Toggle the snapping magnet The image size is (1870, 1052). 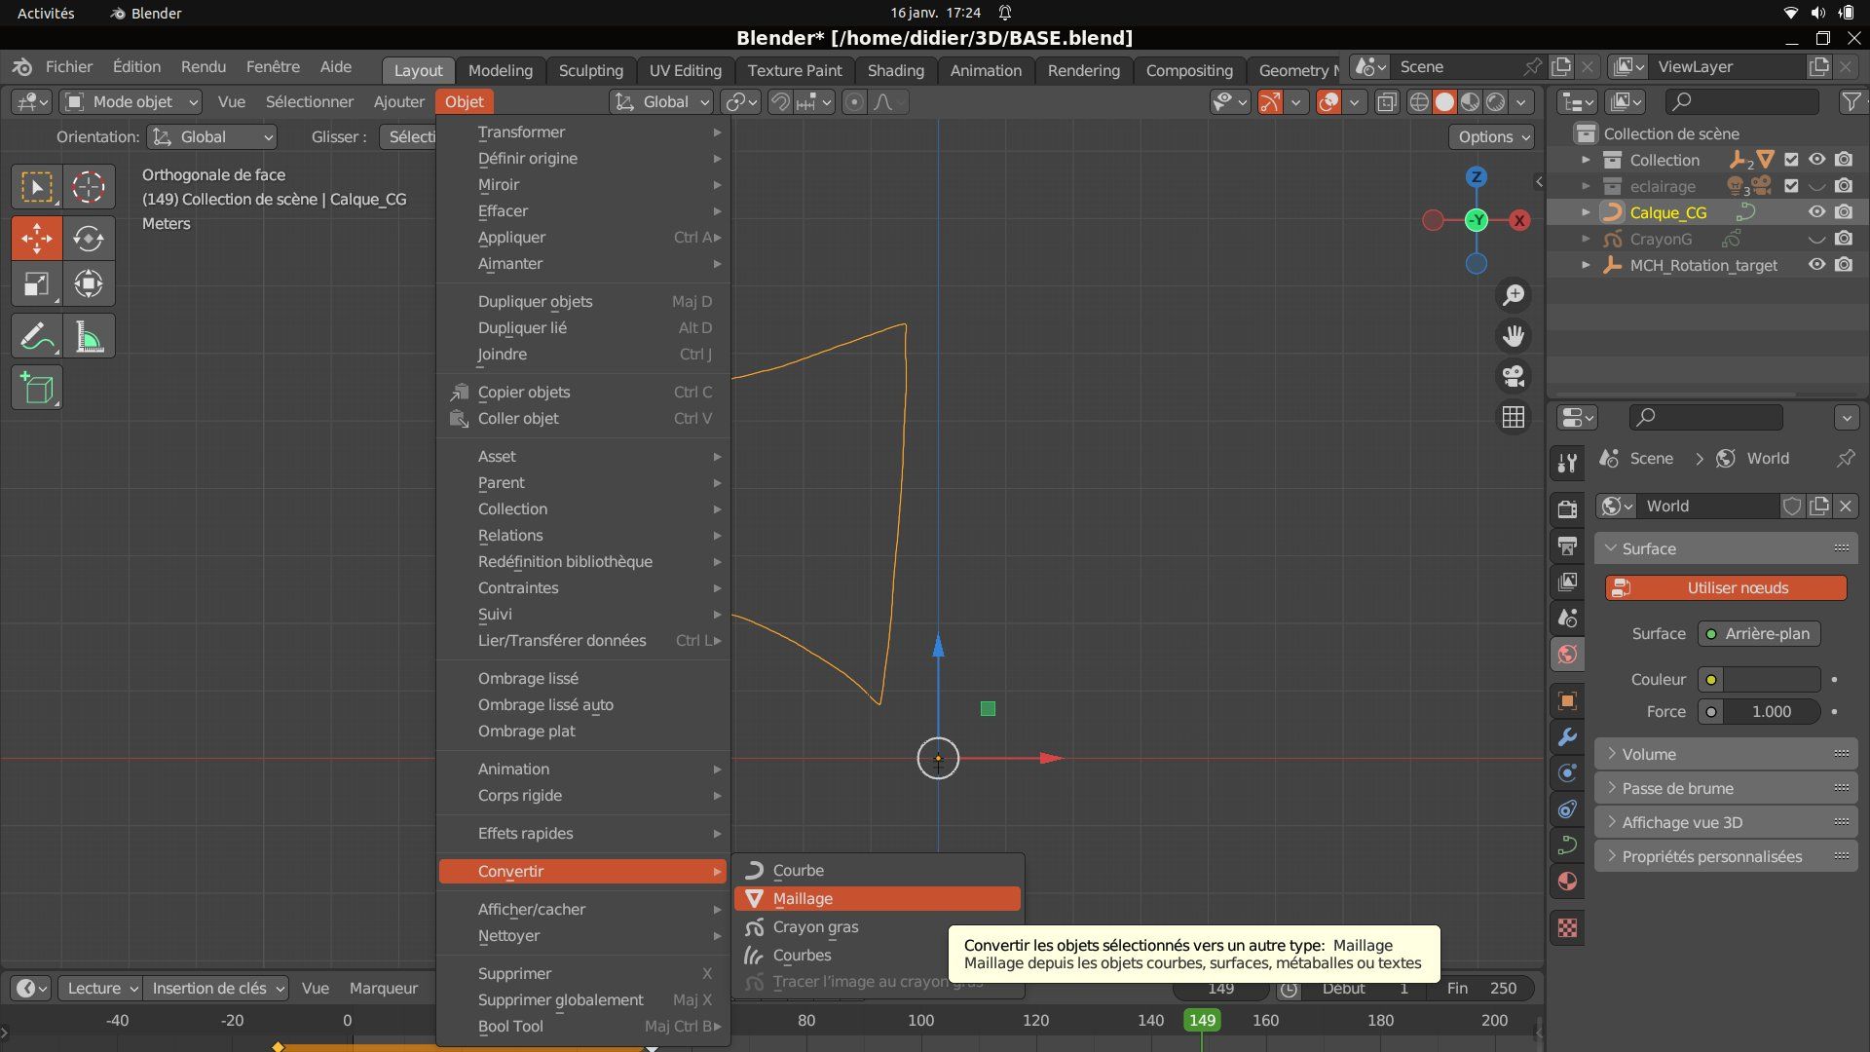780,101
